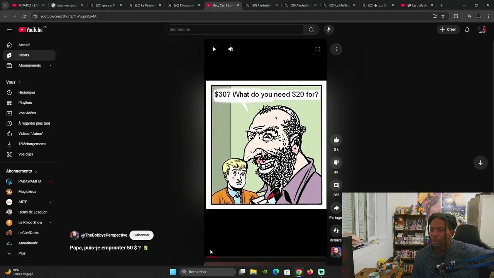Bookmark this page with star icon

point(443,16)
